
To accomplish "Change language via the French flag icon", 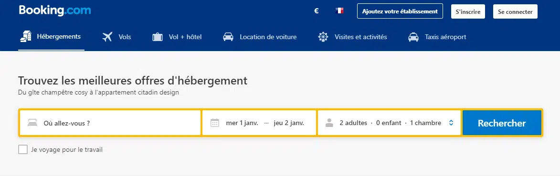I will coord(339,11).
